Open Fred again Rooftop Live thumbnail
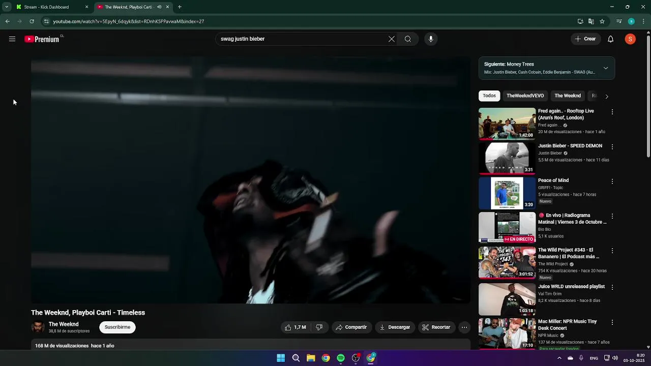The height and width of the screenshot is (366, 651). 507,124
